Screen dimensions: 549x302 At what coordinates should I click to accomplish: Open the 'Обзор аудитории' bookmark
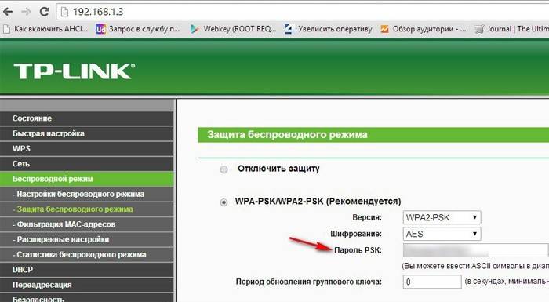coord(424,29)
